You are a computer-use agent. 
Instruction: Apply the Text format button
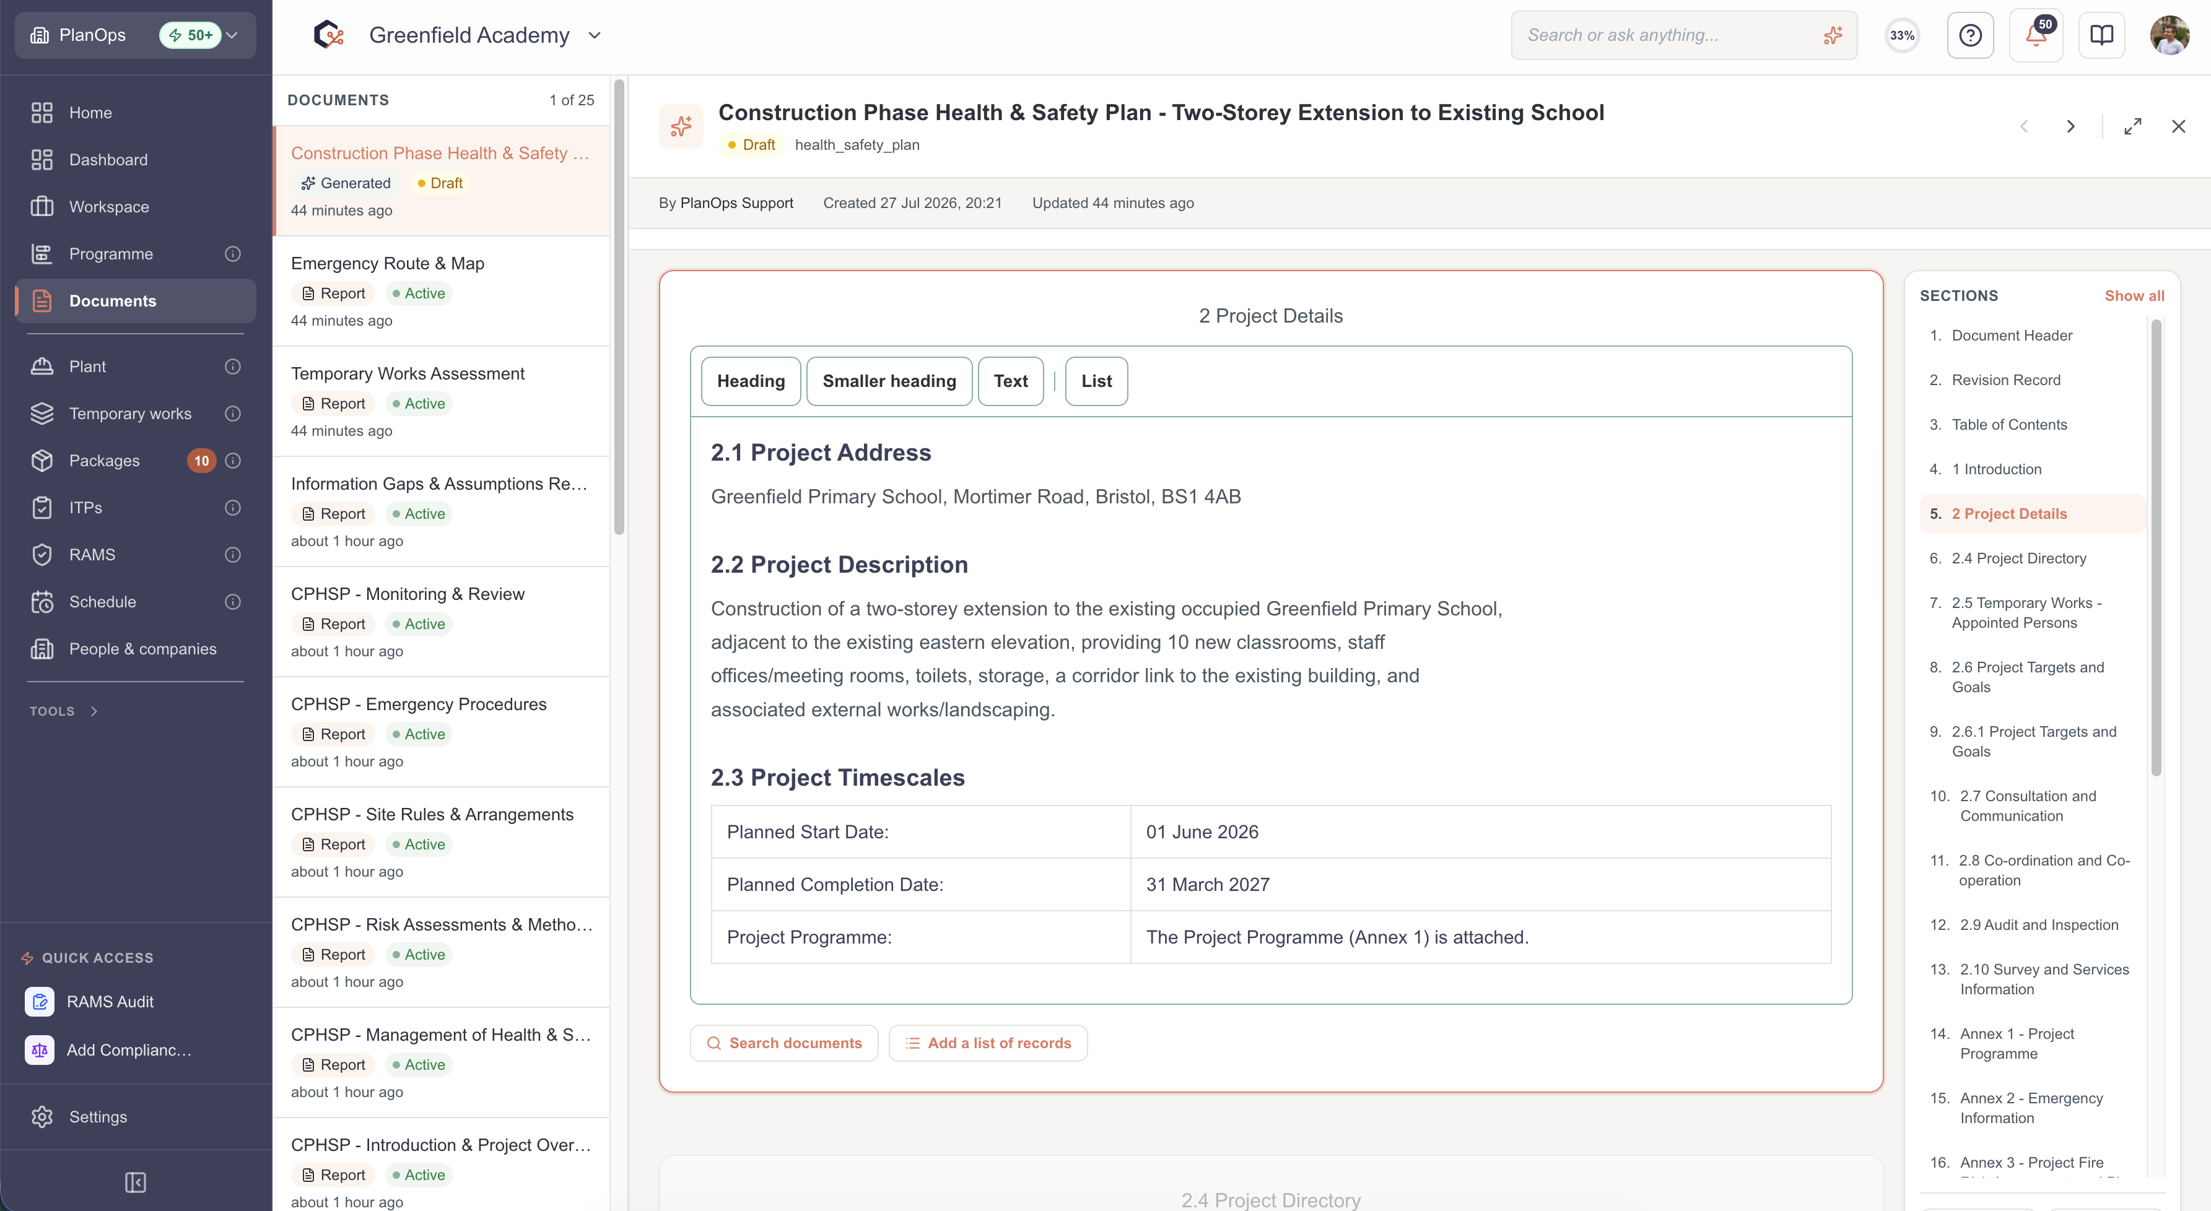coord(1011,381)
